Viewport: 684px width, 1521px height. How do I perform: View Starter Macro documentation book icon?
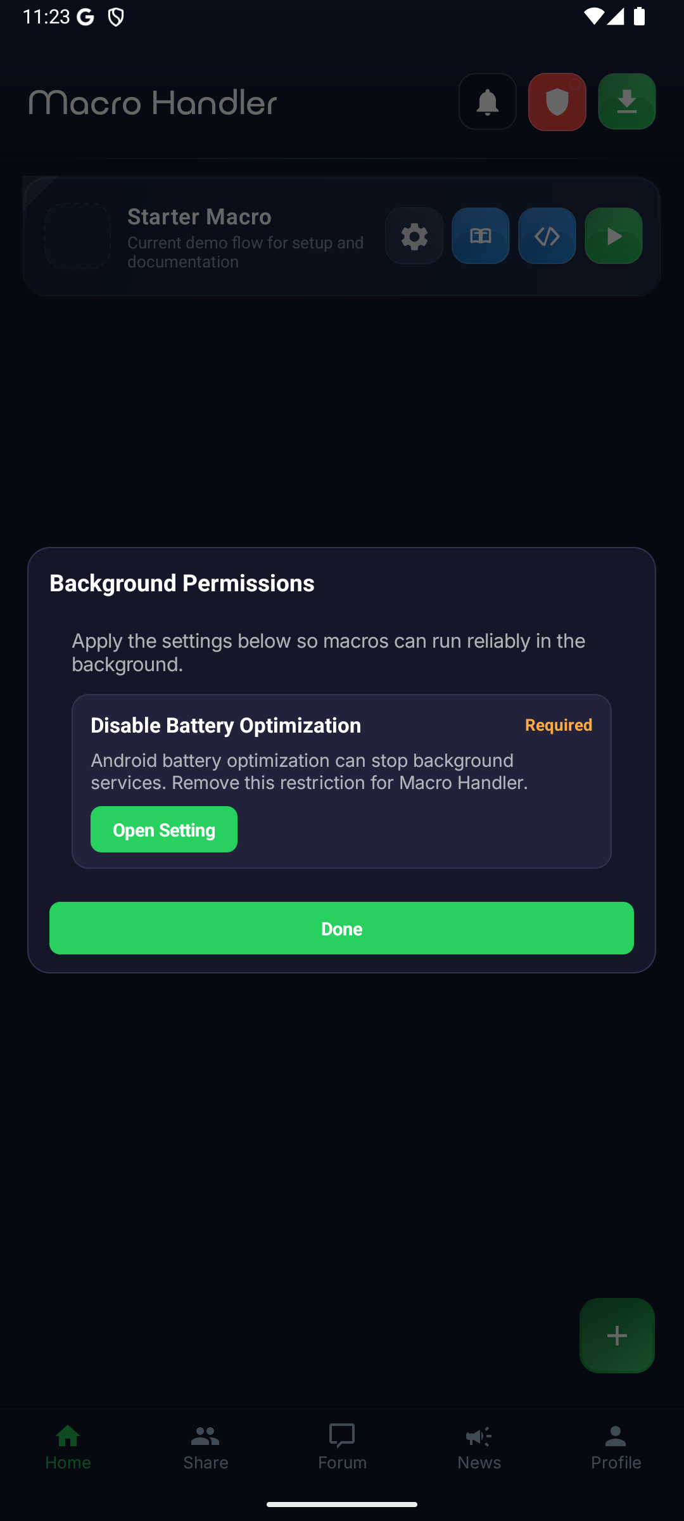(480, 236)
